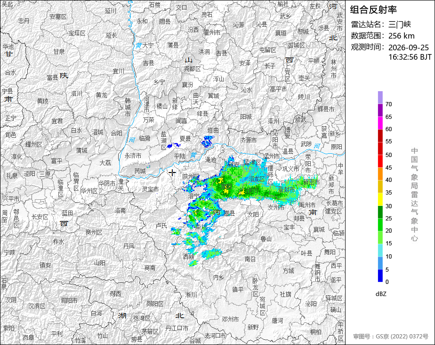Click the data range value 256 km
This screenshot has width=435, height=345.
point(402,36)
